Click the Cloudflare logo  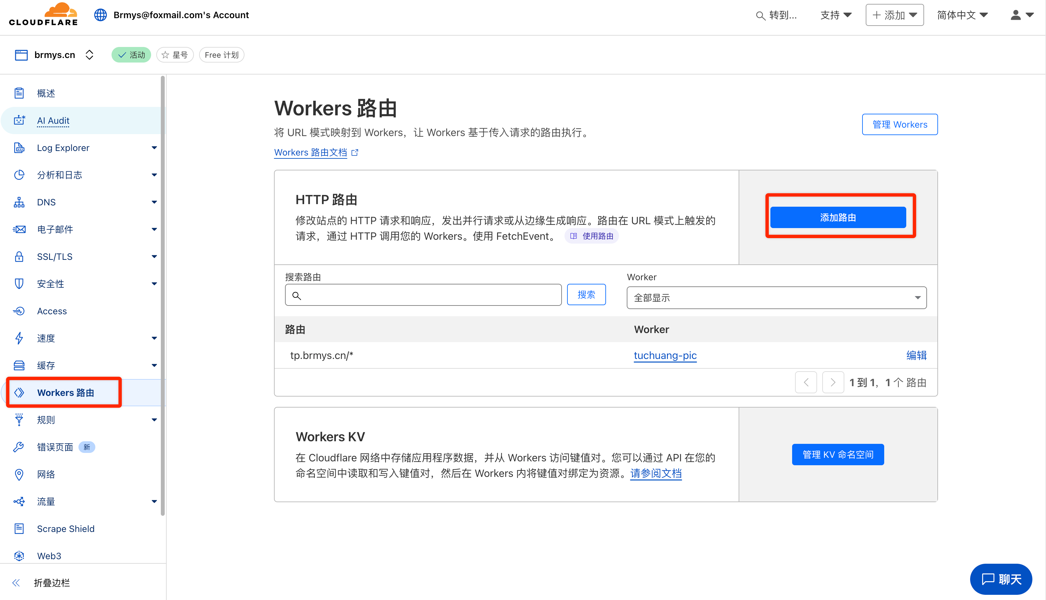(x=43, y=15)
